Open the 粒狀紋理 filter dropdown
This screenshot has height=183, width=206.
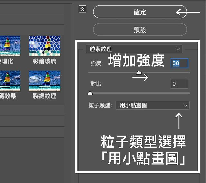tap(134, 49)
